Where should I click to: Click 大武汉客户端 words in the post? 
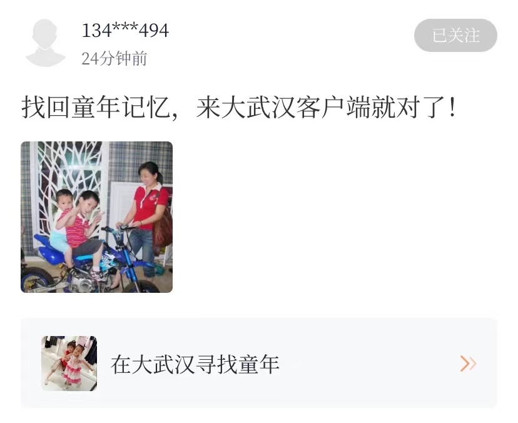click(283, 107)
